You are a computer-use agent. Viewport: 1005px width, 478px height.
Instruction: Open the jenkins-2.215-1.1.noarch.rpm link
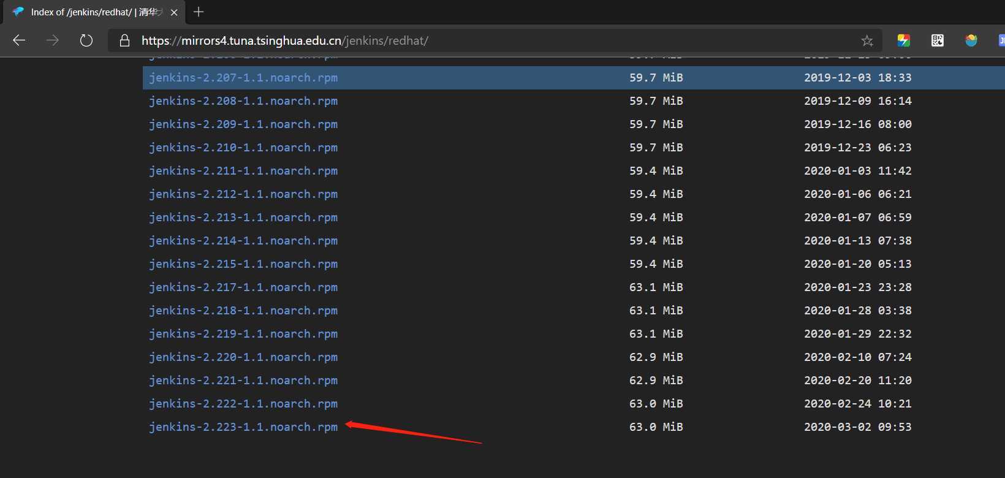click(243, 264)
